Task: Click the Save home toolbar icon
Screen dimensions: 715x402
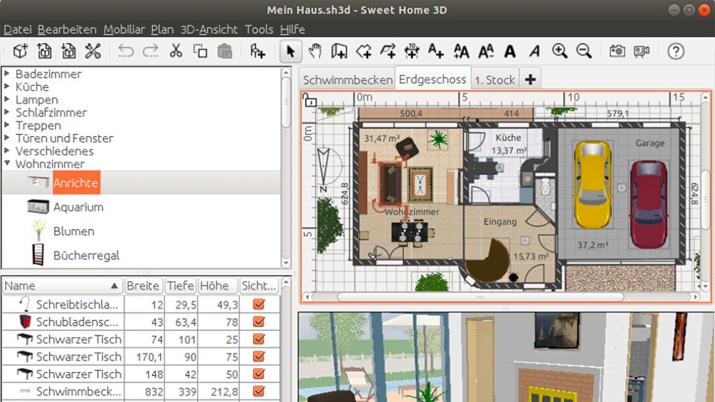Action: click(69, 51)
